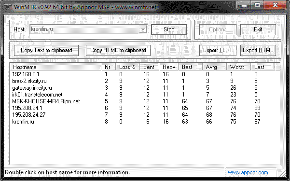Screen dimensions: 290x181
Task: Open the Host dropdown arrow
Action: (x=143, y=29)
